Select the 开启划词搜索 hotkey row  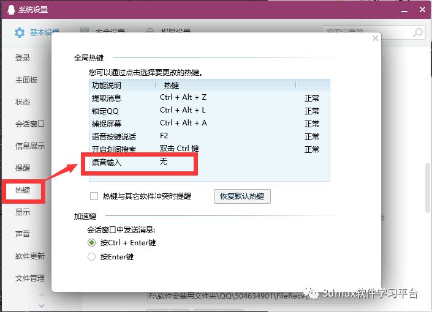(x=210, y=149)
